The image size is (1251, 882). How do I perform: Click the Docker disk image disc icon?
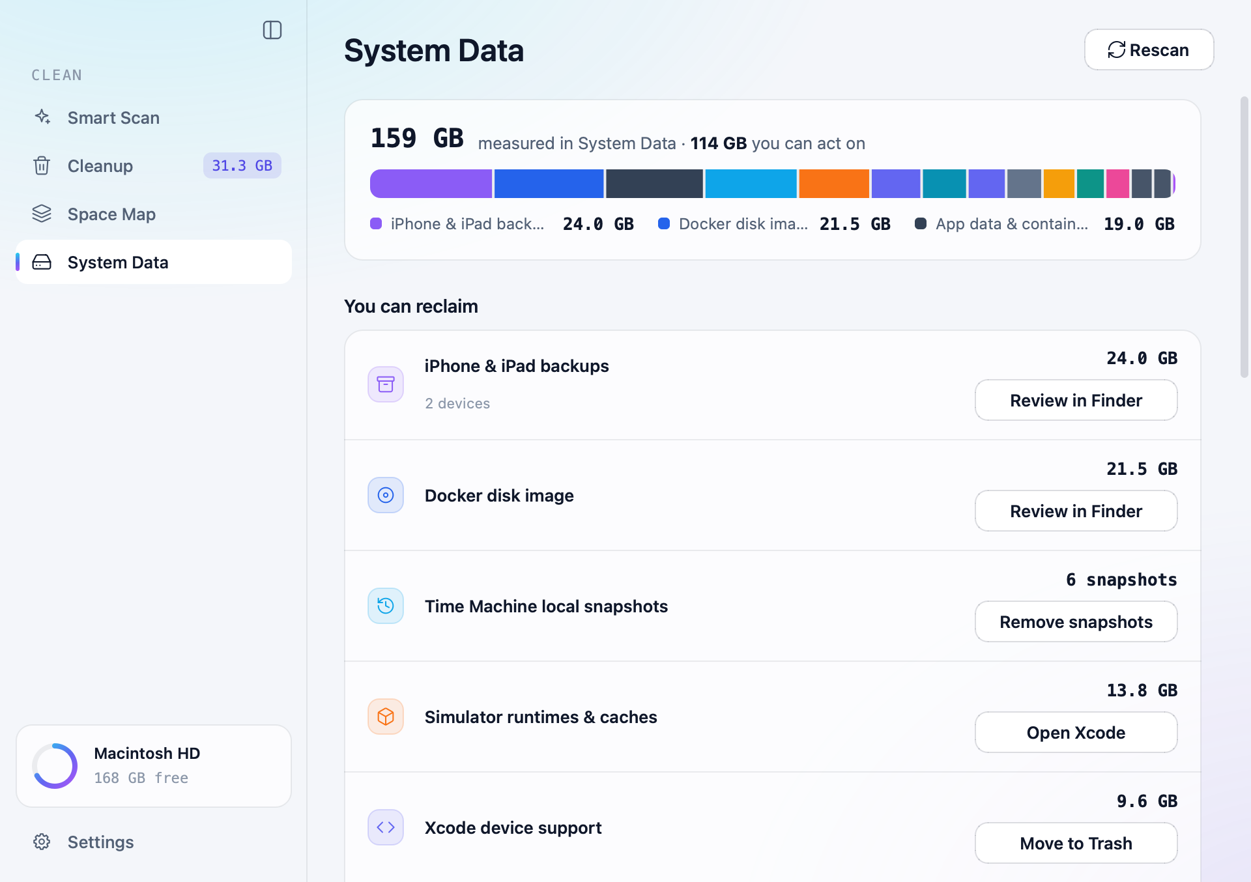[x=386, y=495]
